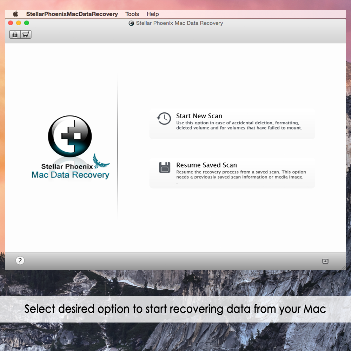
Task: Expand the bottom-right panel toggle icon
Action: tap(325, 261)
